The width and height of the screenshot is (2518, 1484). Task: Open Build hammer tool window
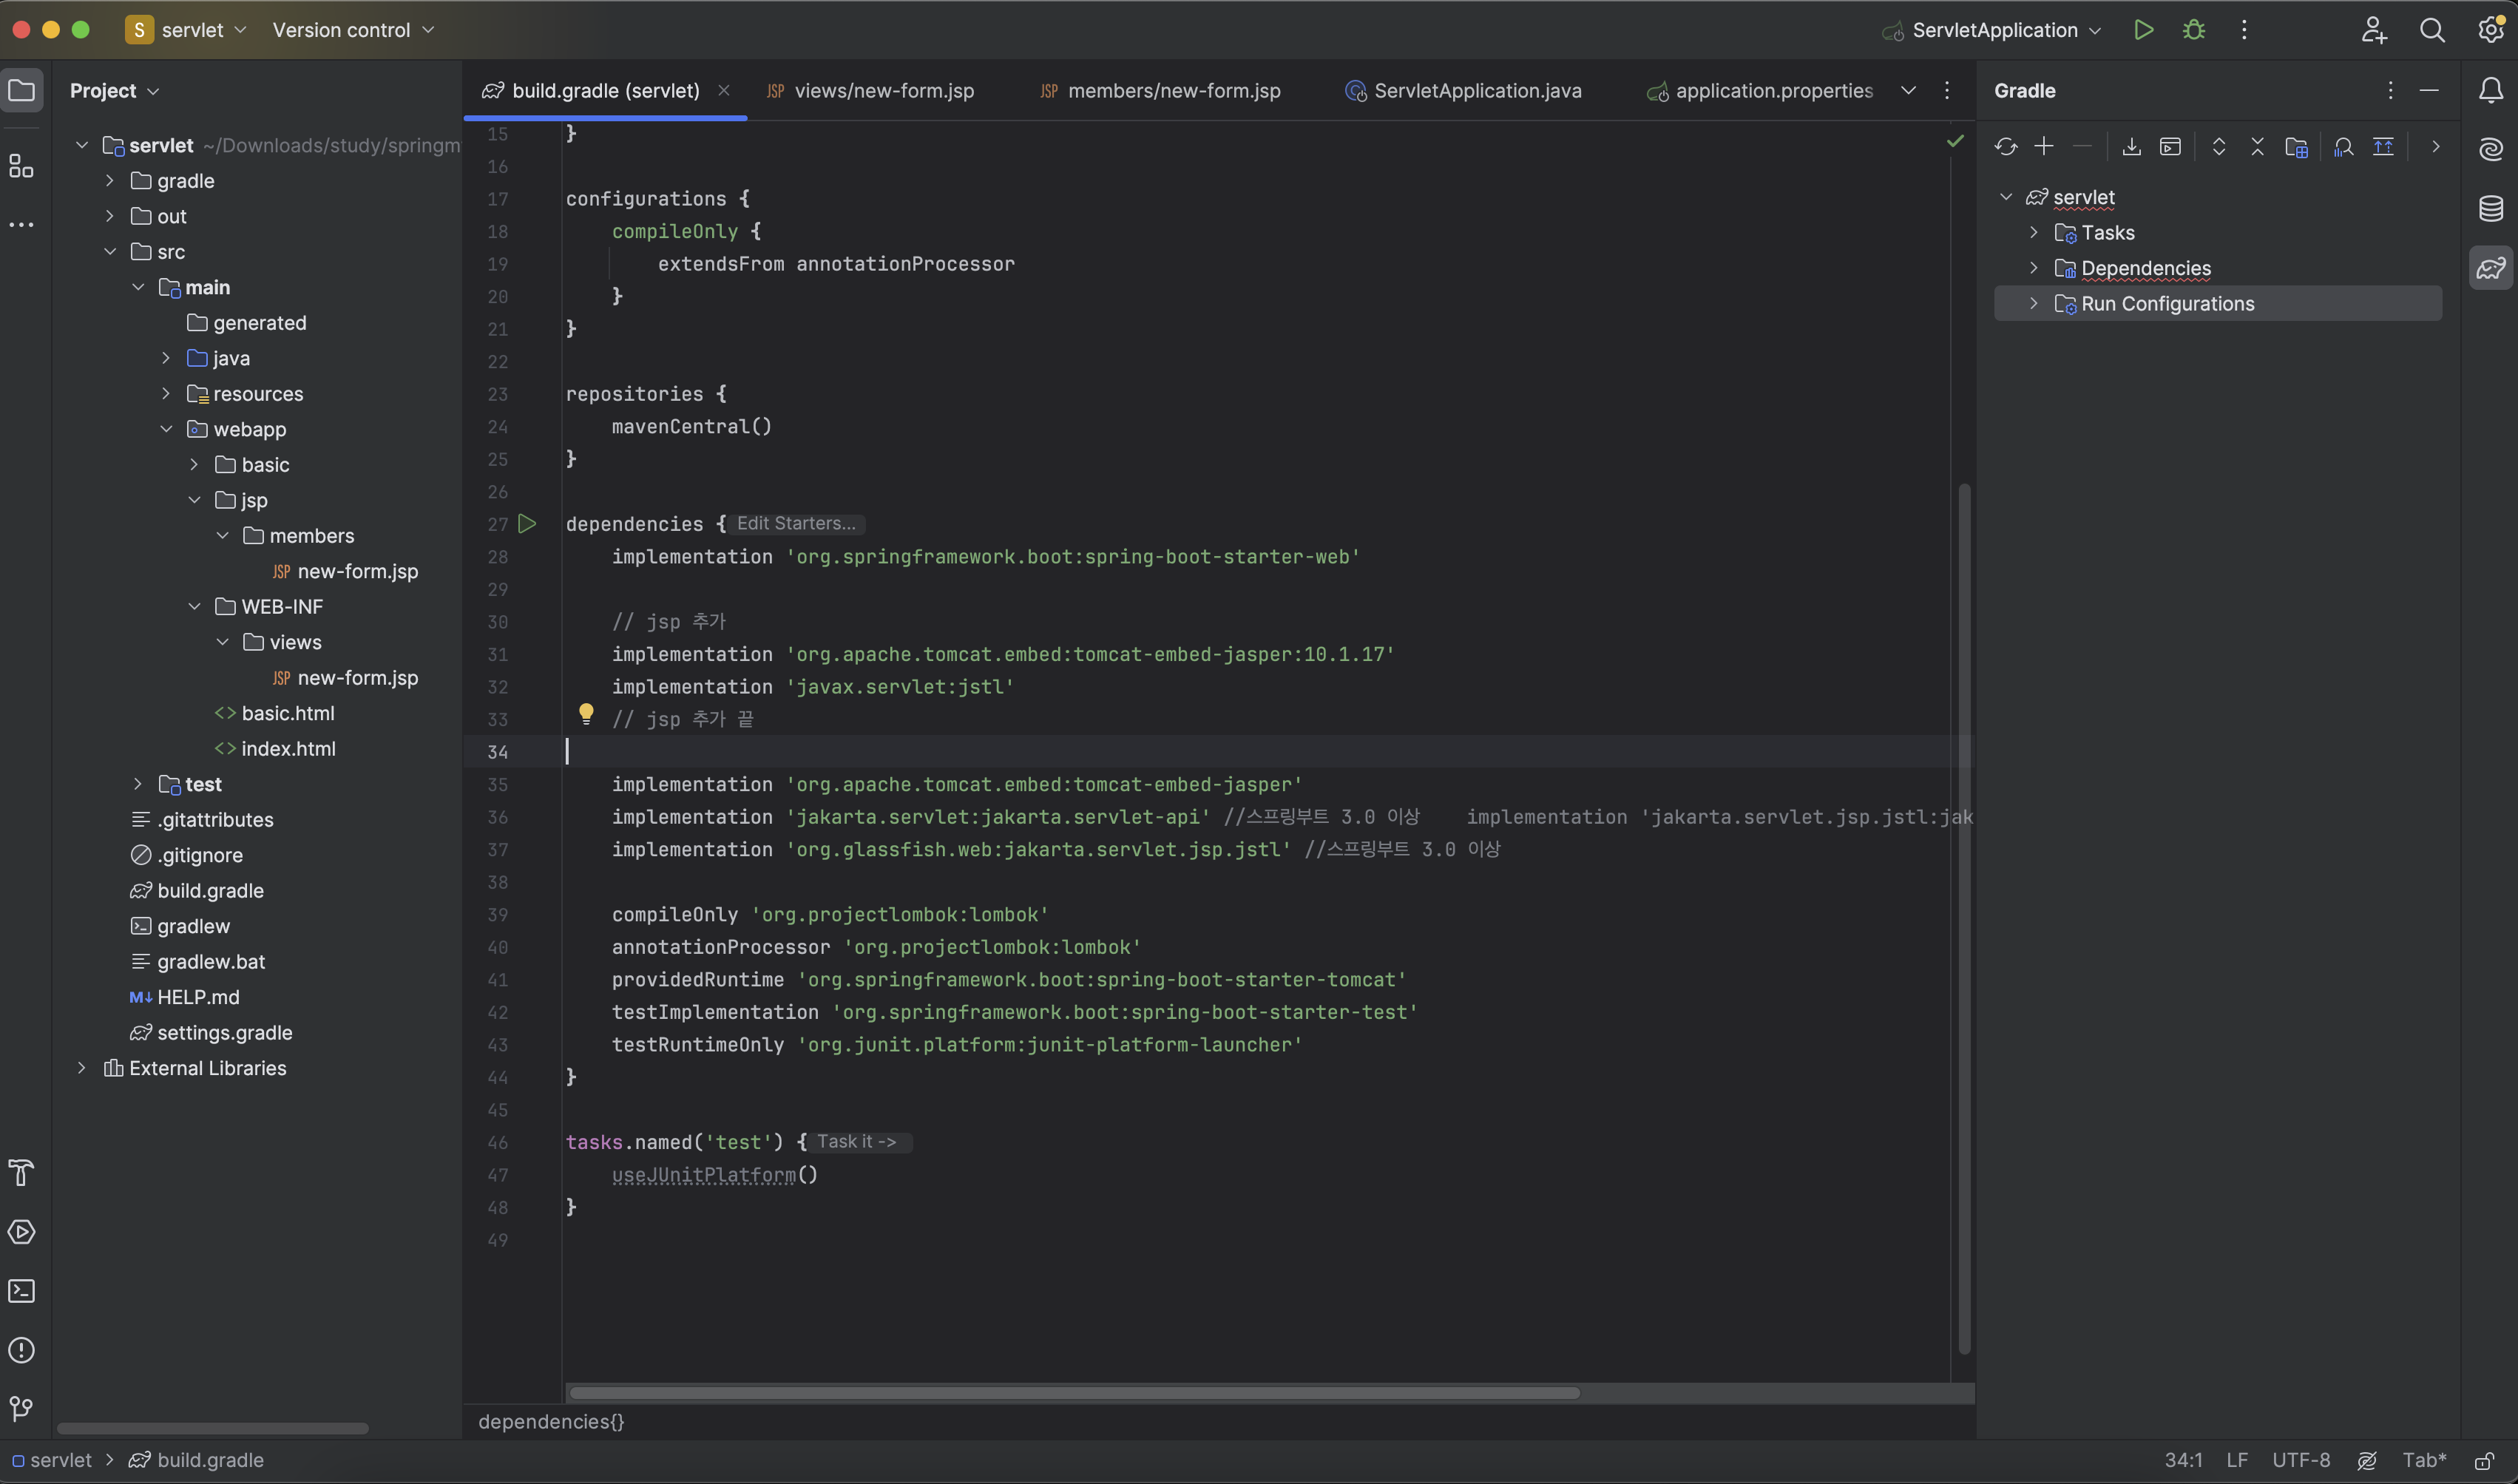point(22,1172)
